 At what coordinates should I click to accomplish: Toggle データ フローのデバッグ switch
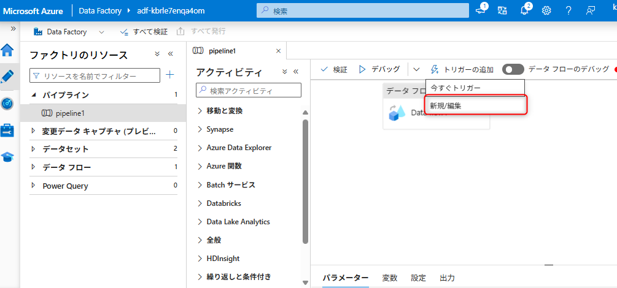(x=513, y=69)
